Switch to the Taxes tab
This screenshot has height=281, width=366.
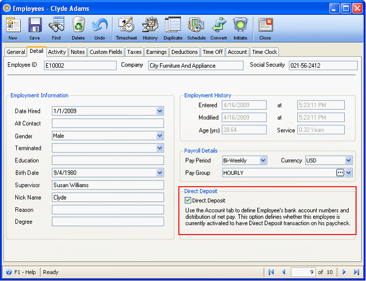(x=134, y=52)
